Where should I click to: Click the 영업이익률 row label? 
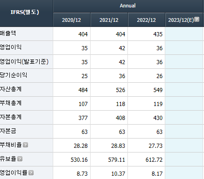click(x=14, y=173)
